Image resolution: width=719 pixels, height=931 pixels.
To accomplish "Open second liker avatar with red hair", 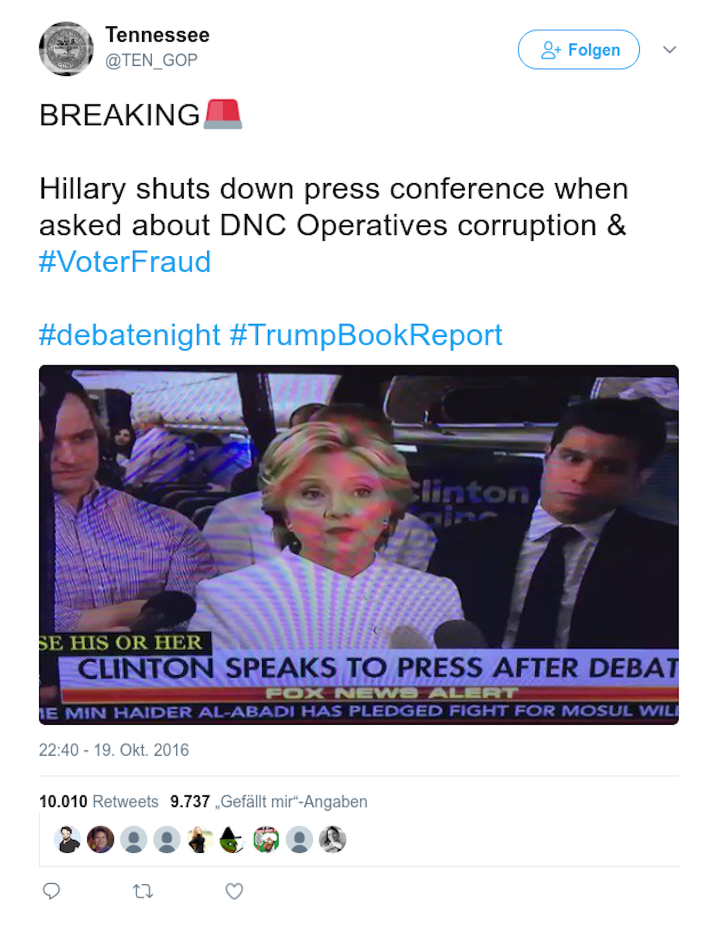I will pos(101,839).
